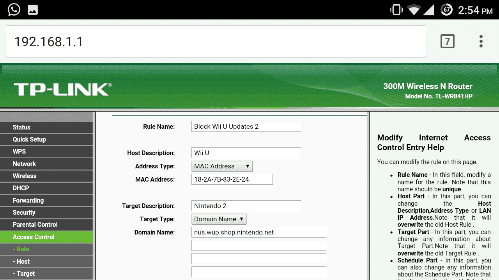Open the DHCP menu item

[46, 188]
